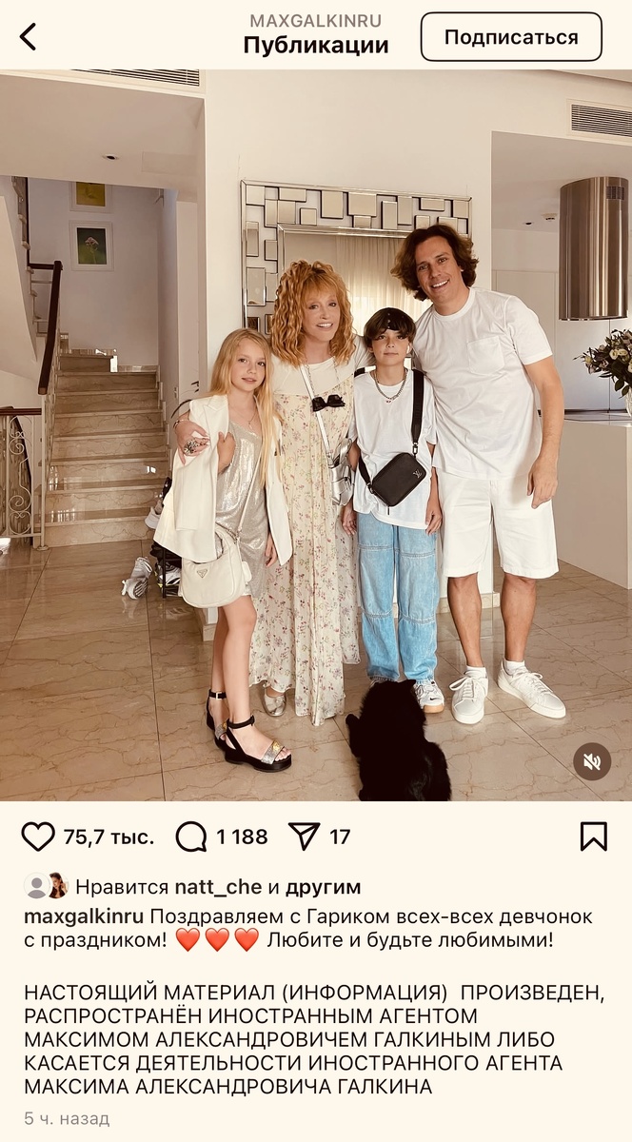Tap the family photo post
Screen dimensions: 632x1142
tap(316, 436)
